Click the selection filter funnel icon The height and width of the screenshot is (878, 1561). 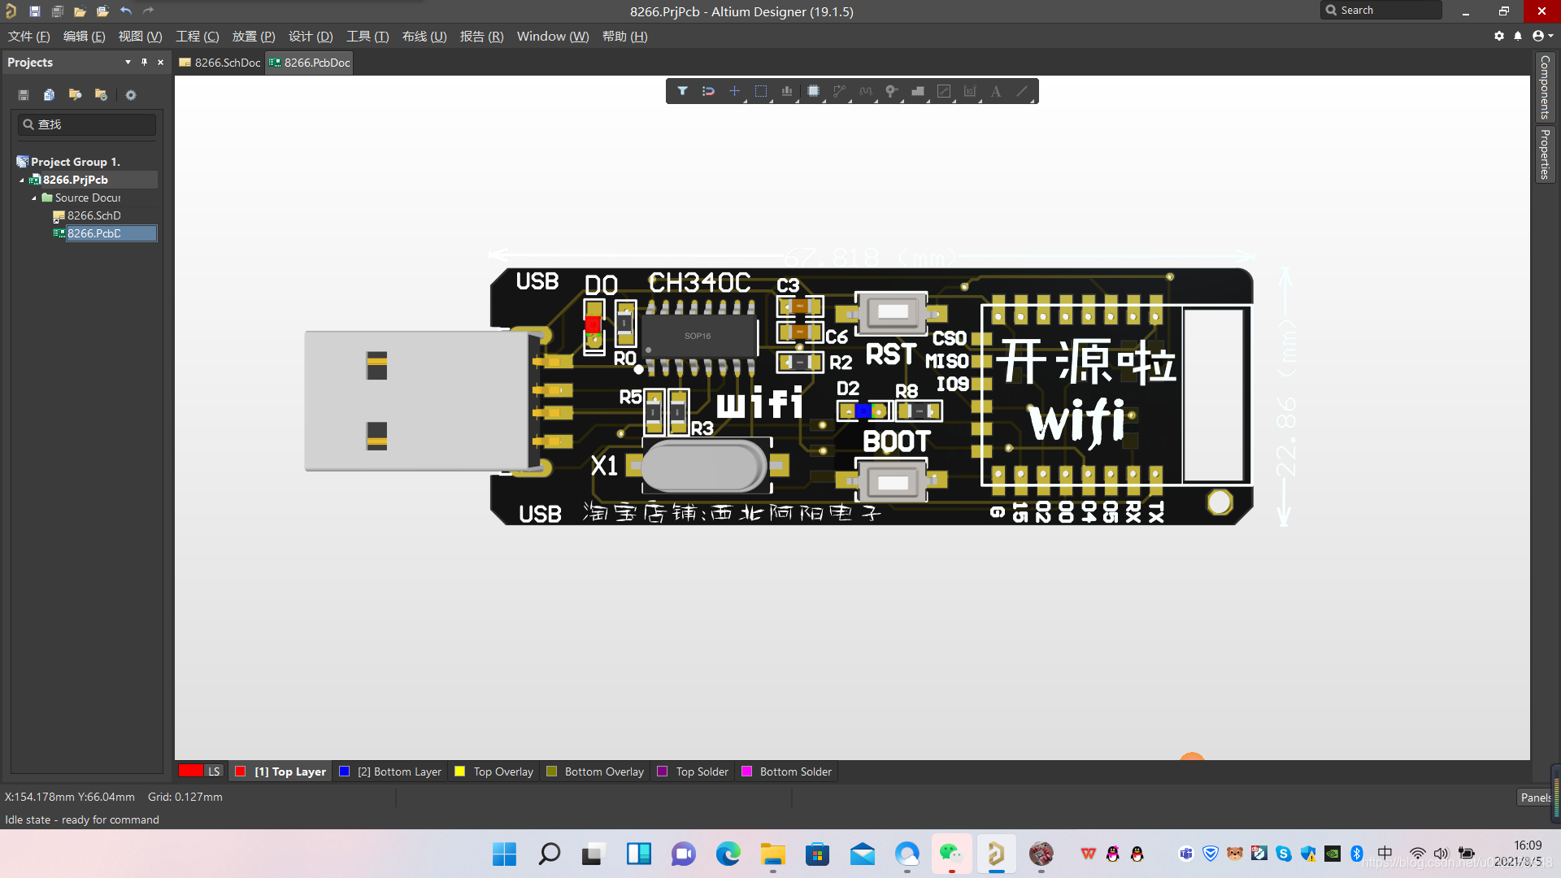682,91
